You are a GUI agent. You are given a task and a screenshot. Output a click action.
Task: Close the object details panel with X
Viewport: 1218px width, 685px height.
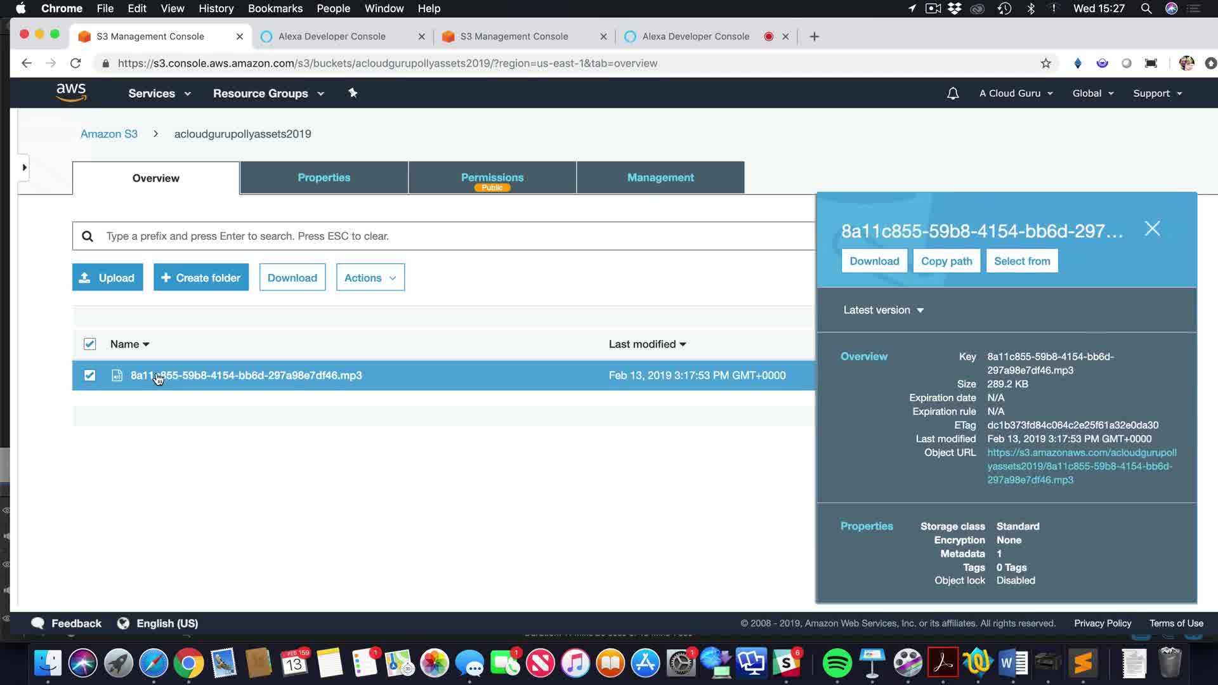click(x=1152, y=229)
